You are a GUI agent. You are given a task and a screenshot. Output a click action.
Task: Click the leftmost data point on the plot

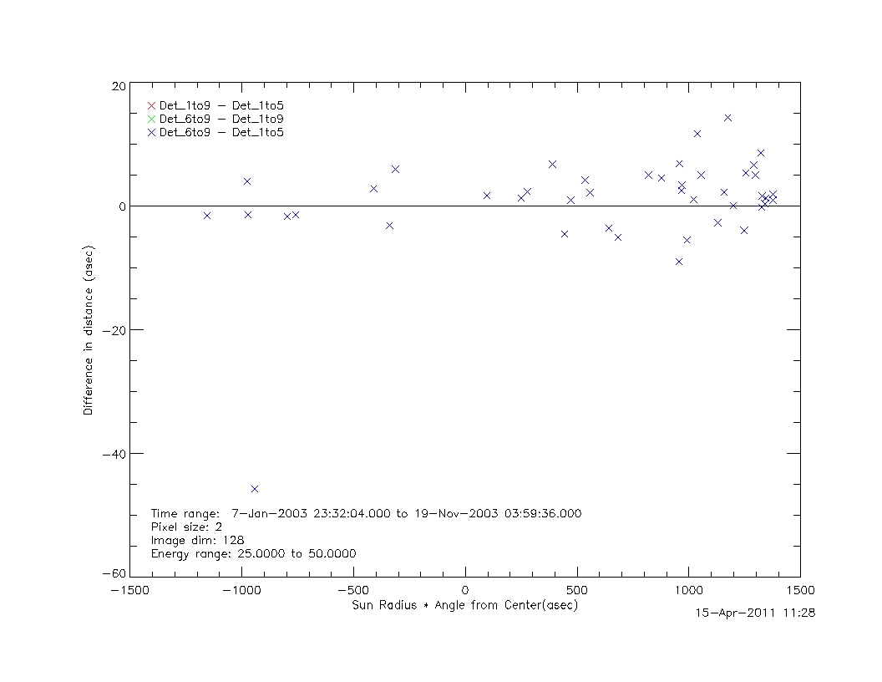(207, 216)
